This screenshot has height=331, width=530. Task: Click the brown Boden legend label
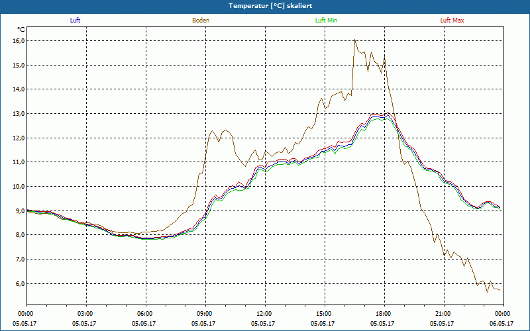point(201,21)
